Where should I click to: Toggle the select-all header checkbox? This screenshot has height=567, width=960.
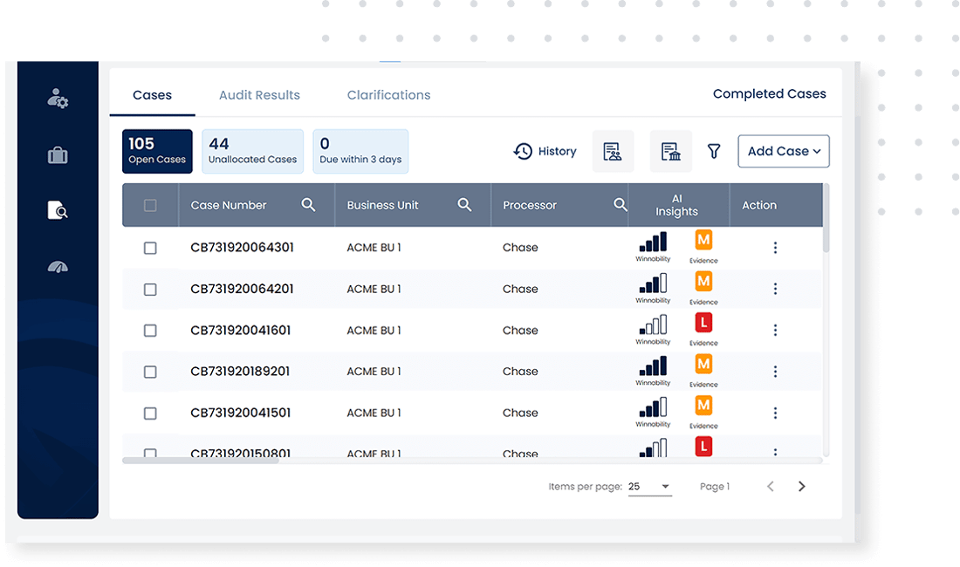(150, 206)
